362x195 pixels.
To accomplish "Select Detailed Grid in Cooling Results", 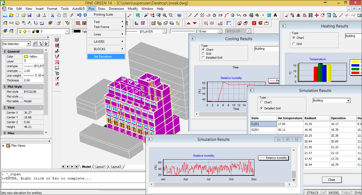I will click(x=203, y=58).
